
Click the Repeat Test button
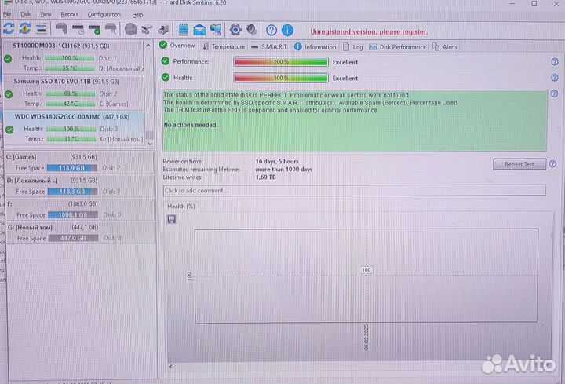click(519, 164)
